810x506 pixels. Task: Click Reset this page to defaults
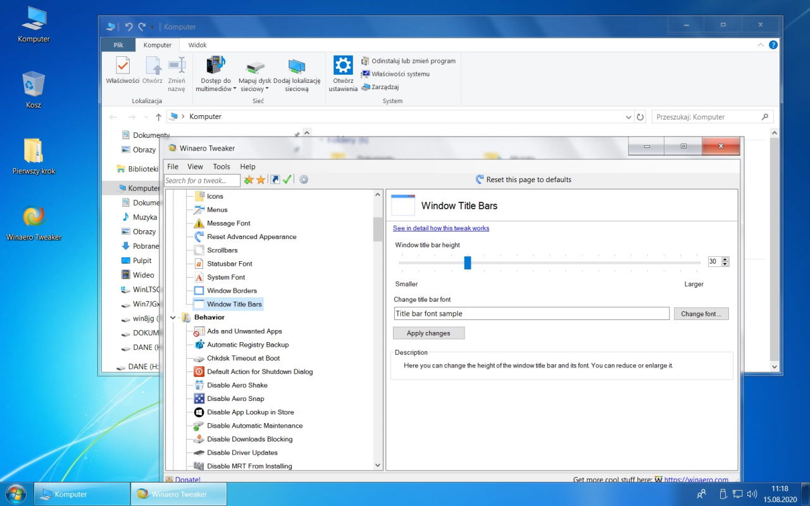tap(523, 180)
